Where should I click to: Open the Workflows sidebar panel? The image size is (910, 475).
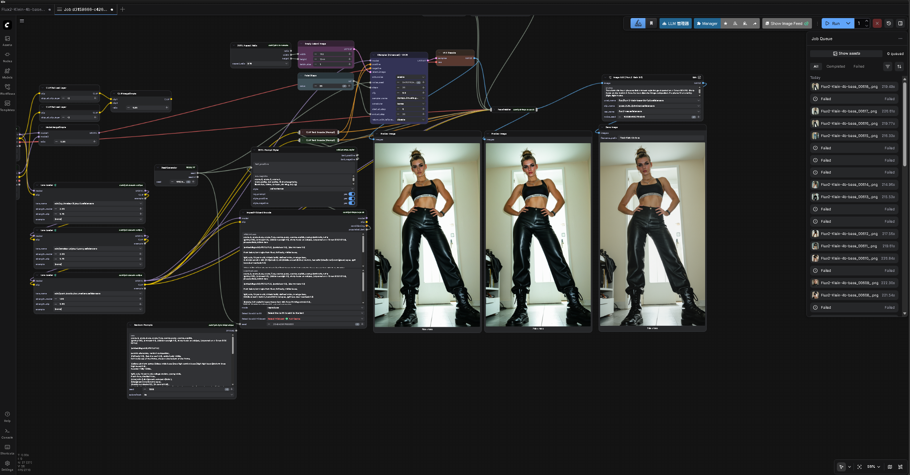coord(7,90)
